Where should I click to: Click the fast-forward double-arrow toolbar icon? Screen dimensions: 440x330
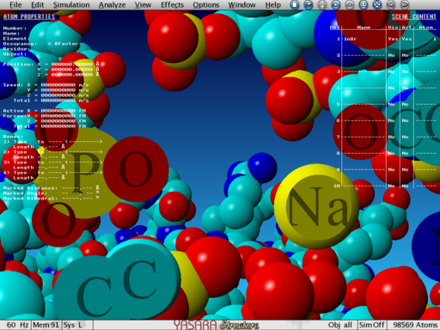point(405,4)
